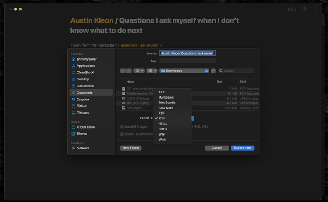Viewport: 328px width, 202px height.
Task: Open the BIU formatting menu
Action: pos(292,9)
